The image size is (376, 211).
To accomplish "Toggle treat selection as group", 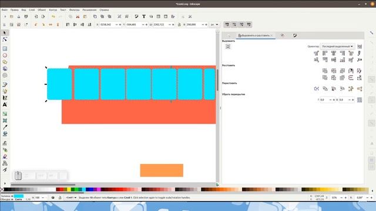I will [x=360, y=46].
